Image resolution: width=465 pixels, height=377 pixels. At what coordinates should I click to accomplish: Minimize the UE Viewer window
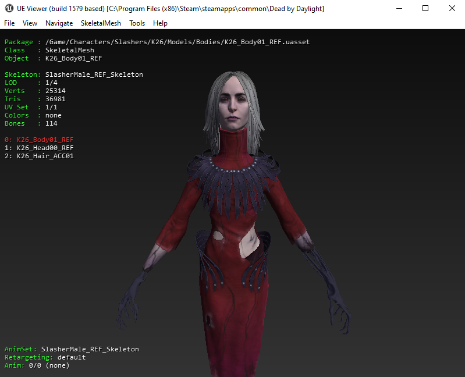[x=399, y=8]
